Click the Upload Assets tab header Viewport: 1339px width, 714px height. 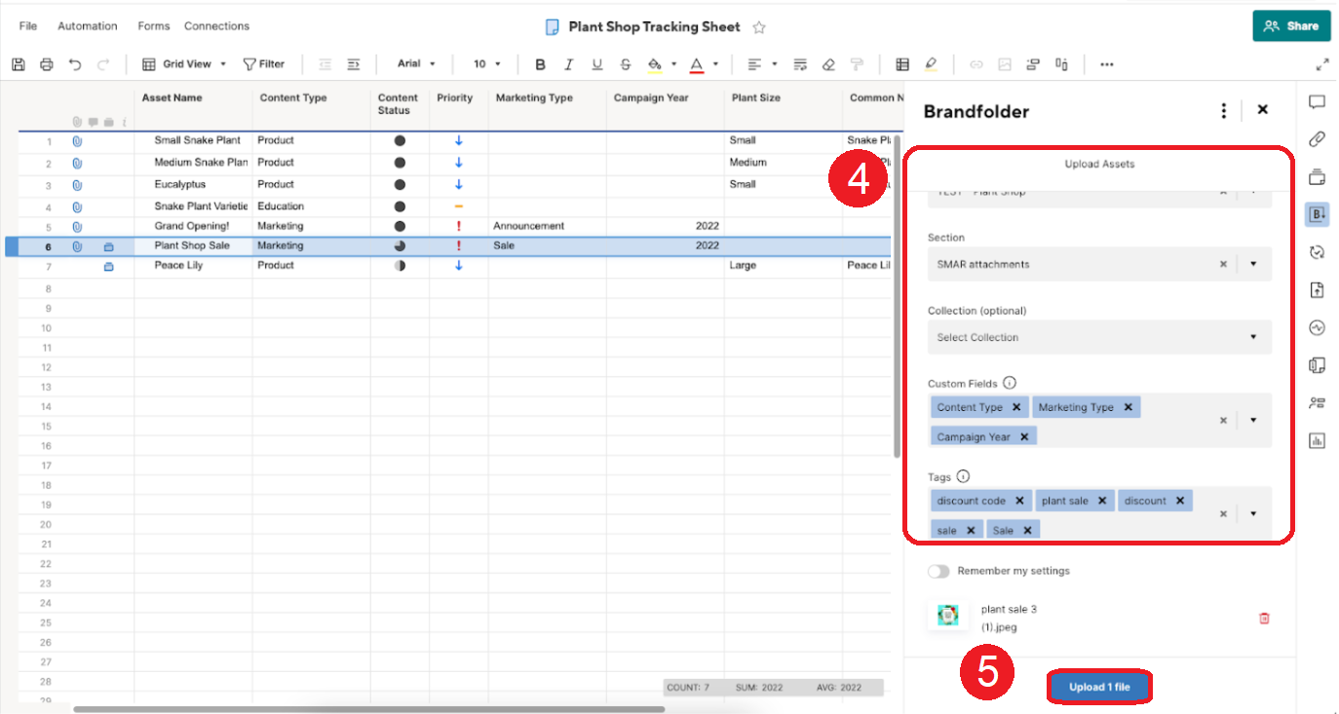(x=1099, y=165)
